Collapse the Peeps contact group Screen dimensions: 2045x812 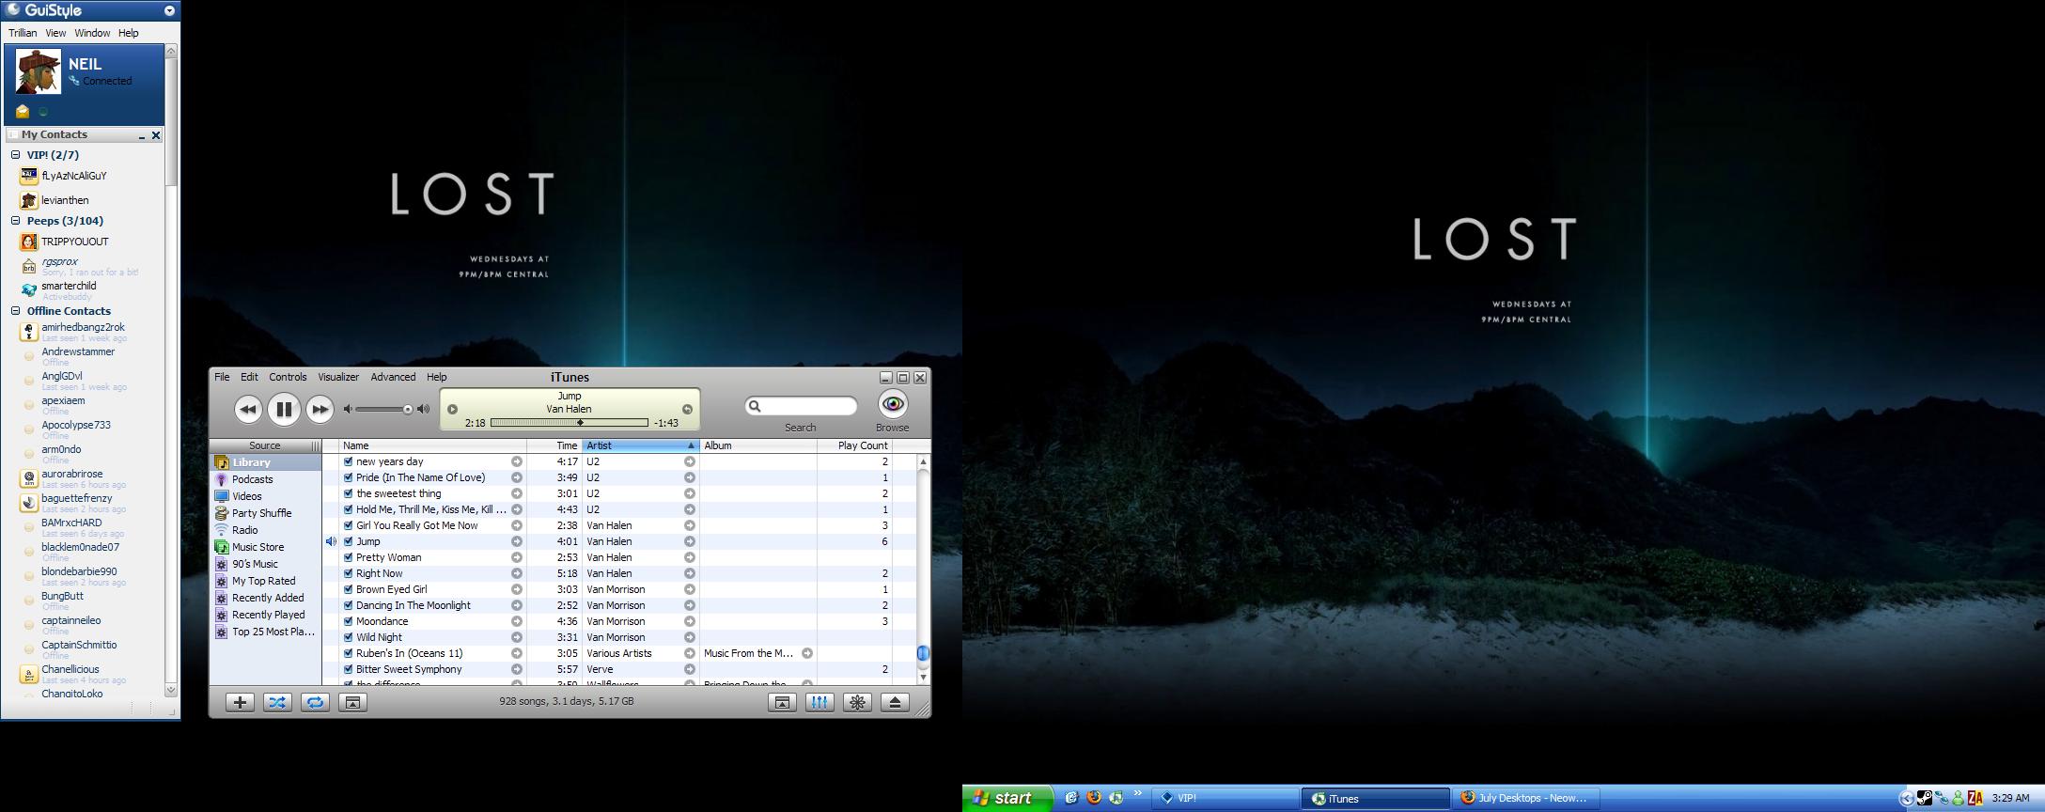(x=16, y=221)
